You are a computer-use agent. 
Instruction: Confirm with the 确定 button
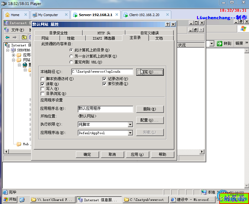[87, 155]
